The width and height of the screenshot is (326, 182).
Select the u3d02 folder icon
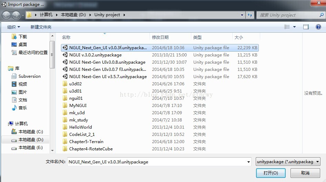point(65,84)
